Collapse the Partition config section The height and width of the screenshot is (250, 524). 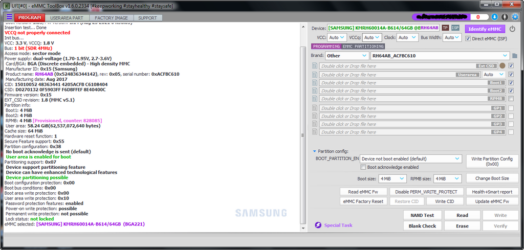(x=315, y=151)
